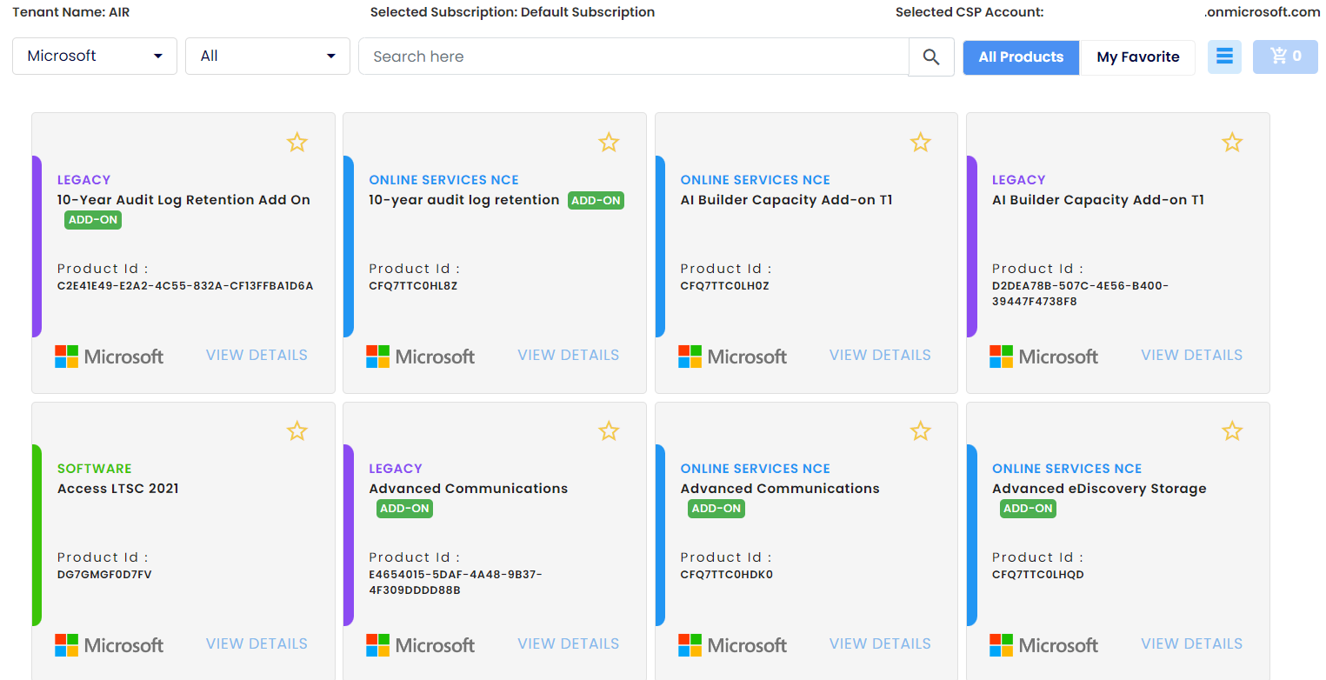View details of Legacy AI Builder Capacity Add-on T1
The height and width of the screenshot is (680, 1326).
point(1191,355)
